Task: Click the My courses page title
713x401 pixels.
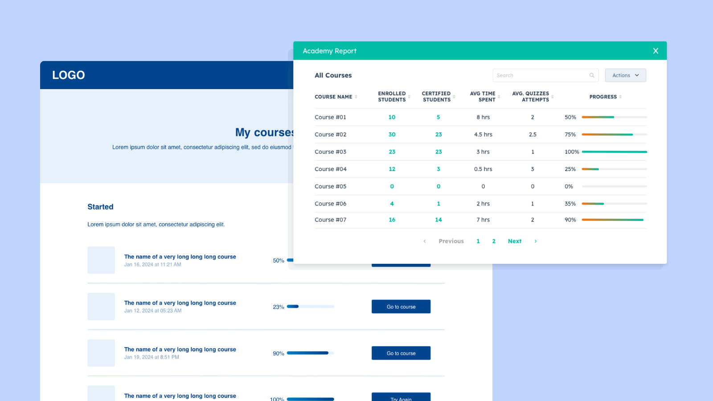Action: coord(264,132)
